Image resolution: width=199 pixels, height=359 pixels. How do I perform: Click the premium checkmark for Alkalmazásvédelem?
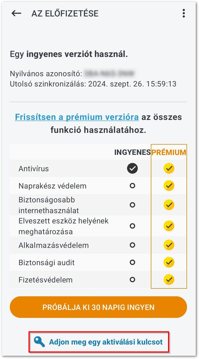(169, 245)
